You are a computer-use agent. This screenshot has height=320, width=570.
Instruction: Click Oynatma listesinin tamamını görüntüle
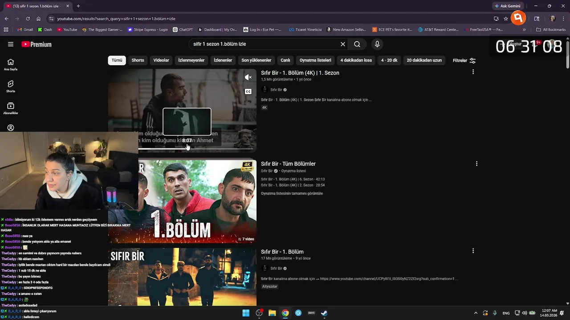coord(292,193)
